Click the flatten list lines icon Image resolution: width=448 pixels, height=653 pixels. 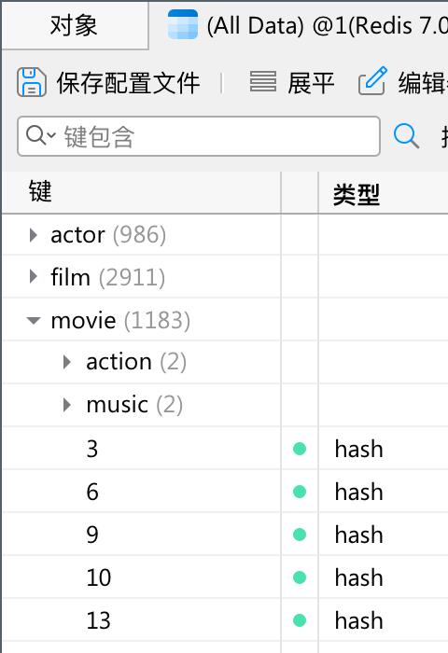coord(263,81)
